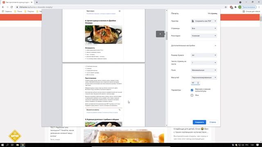
Task: Open the notification center icon
Action: pyautogui.click(x=257, y=145)
